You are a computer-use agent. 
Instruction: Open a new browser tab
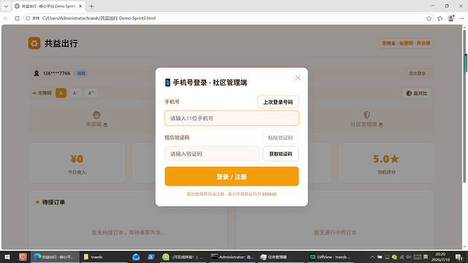[92, 6]
